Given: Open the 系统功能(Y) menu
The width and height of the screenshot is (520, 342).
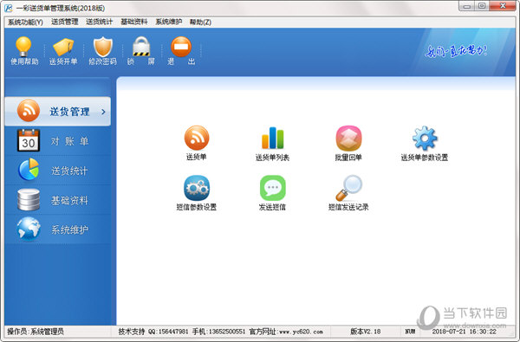Looking at the screenshot, I should [25, 23].
